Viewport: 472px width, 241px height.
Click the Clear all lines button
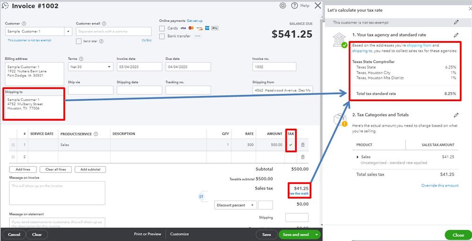pos(56,169)
